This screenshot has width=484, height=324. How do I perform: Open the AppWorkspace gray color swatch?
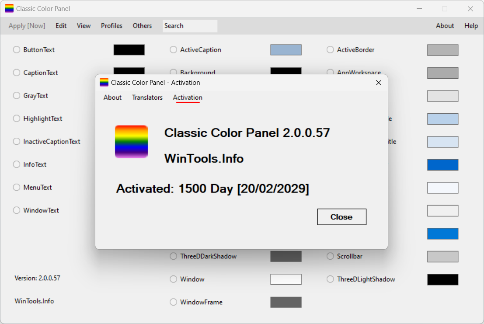[442, 73]
